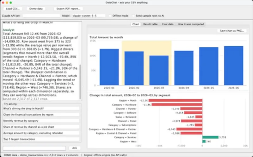Click the -12.5K value label
The image size is (253, 157).
click(144, 100)
